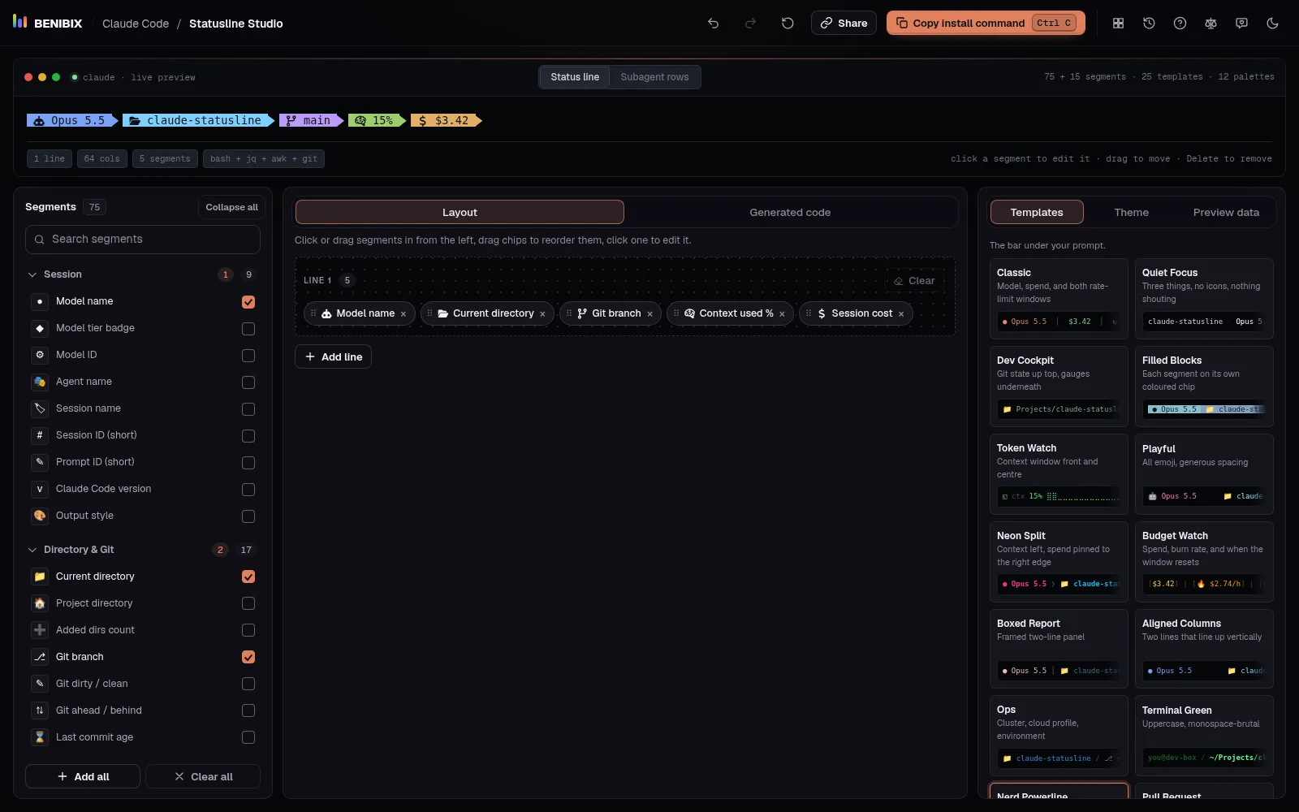Enable the Agent name checkbox

[x=248, y=382]
